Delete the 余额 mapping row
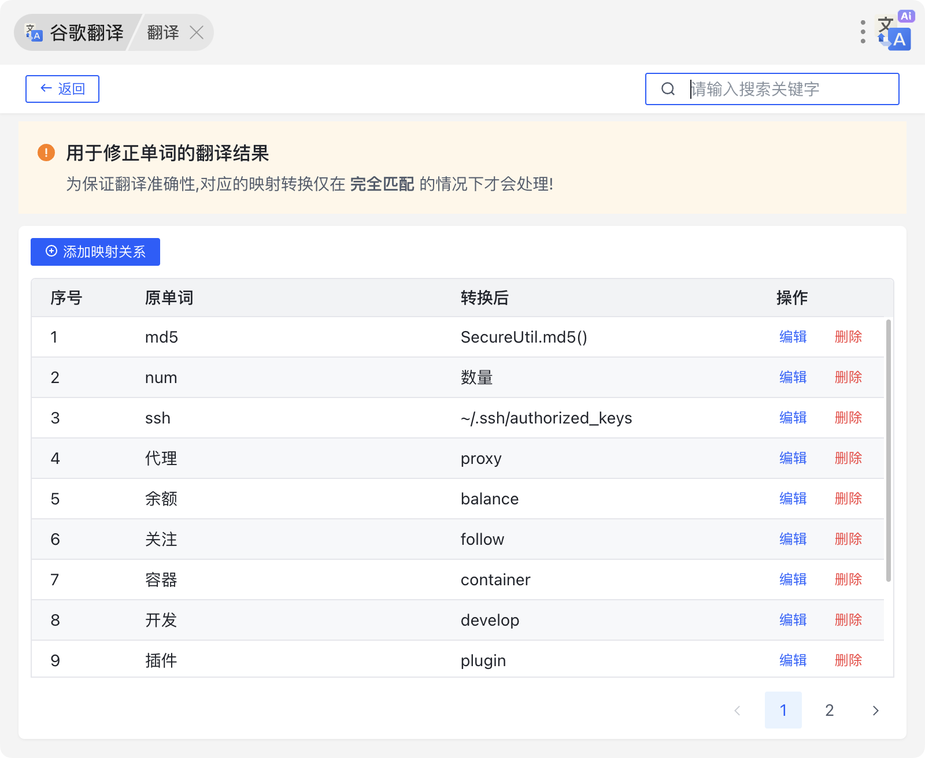925x758 pixels. tap(848, 499)
